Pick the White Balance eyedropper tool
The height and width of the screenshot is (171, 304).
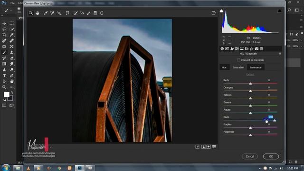point(46,13)
